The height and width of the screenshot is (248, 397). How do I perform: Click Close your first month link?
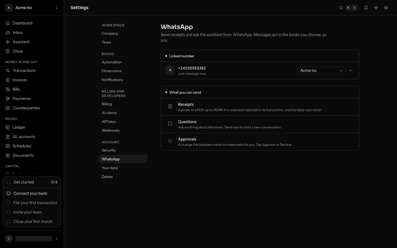(x=33, y=222)
